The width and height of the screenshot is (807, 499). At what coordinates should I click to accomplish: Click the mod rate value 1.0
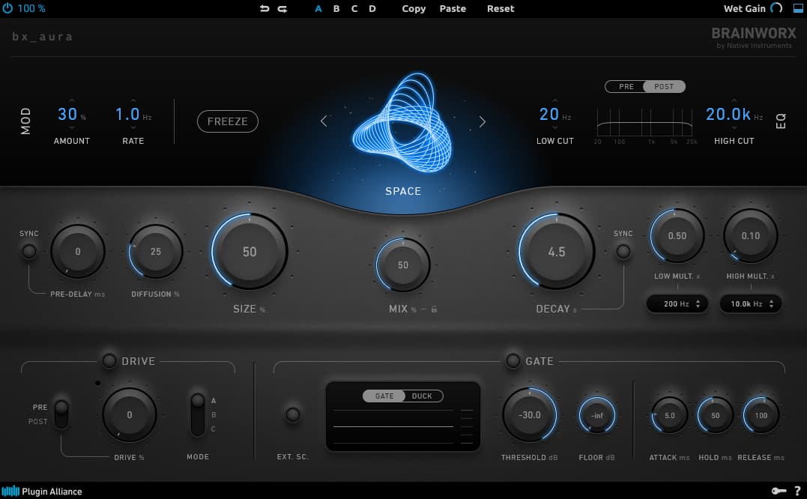(x=127, y=114)
